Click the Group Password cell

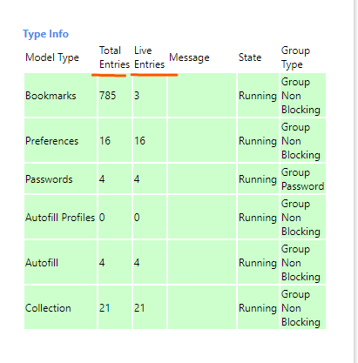tap(302, 179)
